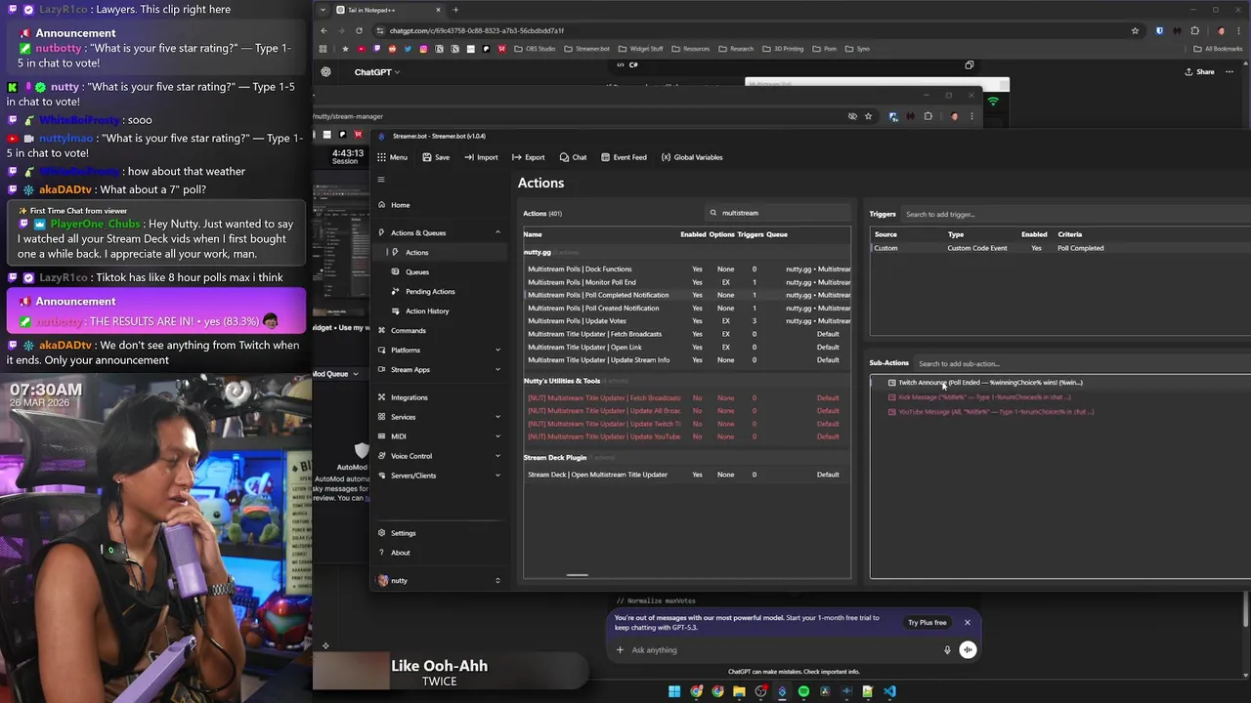Open the Chat toolbar item
This screenshot has width=1251, height=703.
(573, 157)
